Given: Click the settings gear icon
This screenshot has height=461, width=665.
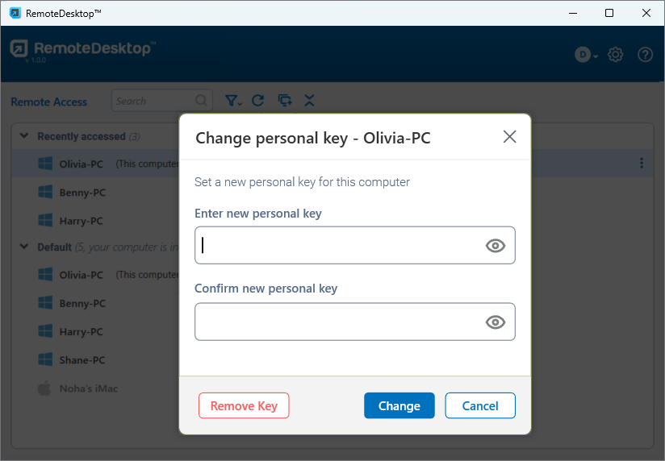Looking at the screenshot, I should pyautogui.click(x=616, y=55).
